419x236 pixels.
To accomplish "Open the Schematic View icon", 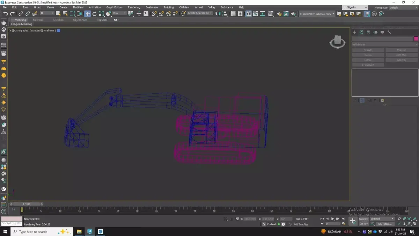I will point(262,14).
